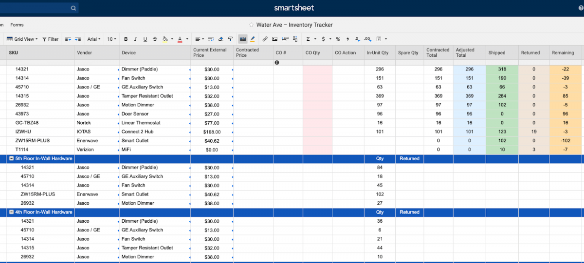Image resolution: width=584 pixels, height=263 pixels.
Task: Insert a hyperlink with the link icon
Action: [265, 39]
